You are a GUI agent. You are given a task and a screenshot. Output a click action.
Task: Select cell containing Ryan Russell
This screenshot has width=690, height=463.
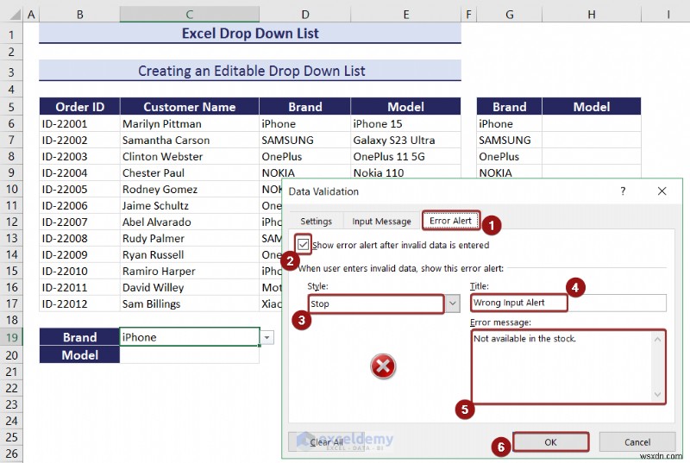pos(189,254)
